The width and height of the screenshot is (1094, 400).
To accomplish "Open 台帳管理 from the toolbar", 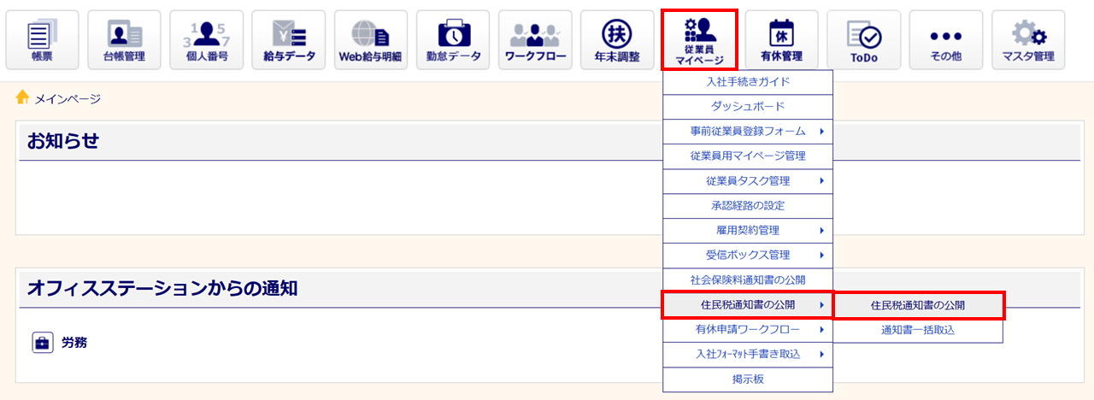I will coord(124,40).
